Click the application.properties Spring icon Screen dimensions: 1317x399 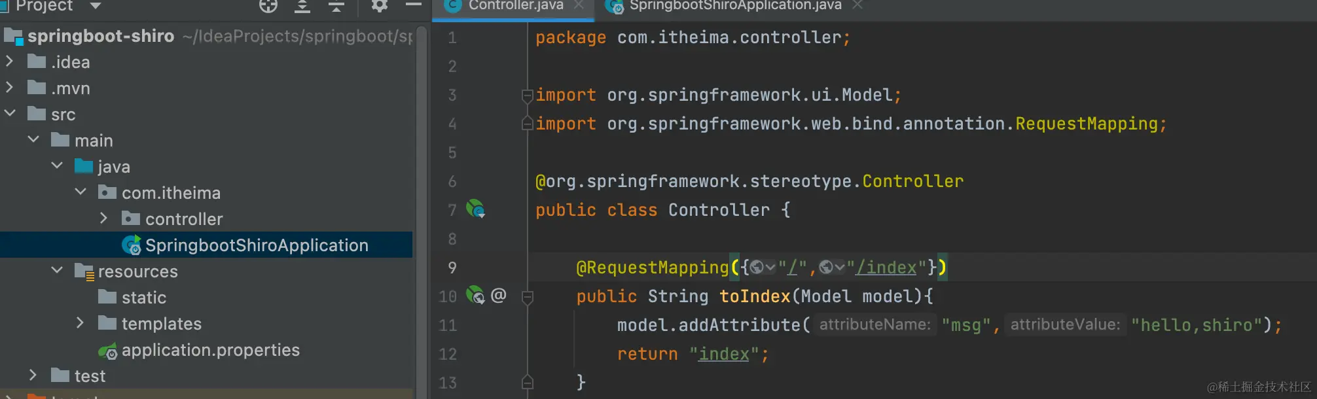pos(107,351)
